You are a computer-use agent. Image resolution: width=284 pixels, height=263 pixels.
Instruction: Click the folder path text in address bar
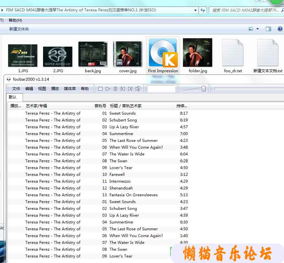pyautogui.click(x=81, y=10)
